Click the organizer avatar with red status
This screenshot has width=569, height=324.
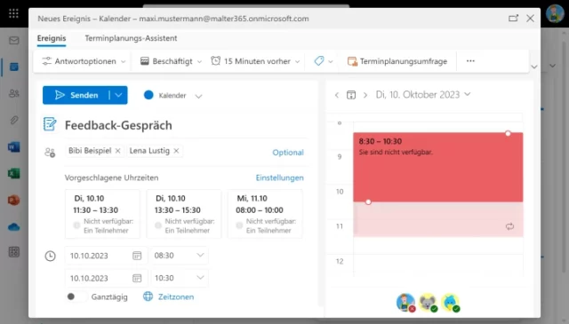[405, 303]
